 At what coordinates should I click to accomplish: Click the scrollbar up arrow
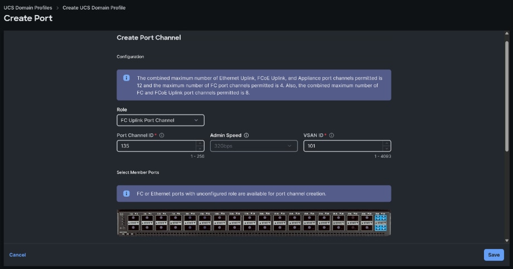507,33
